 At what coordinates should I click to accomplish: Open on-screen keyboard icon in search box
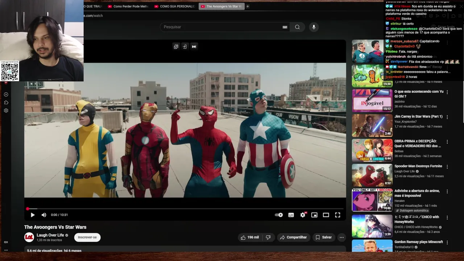click(285, 27)
